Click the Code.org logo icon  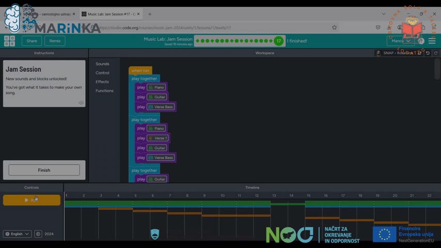(10, 41)
